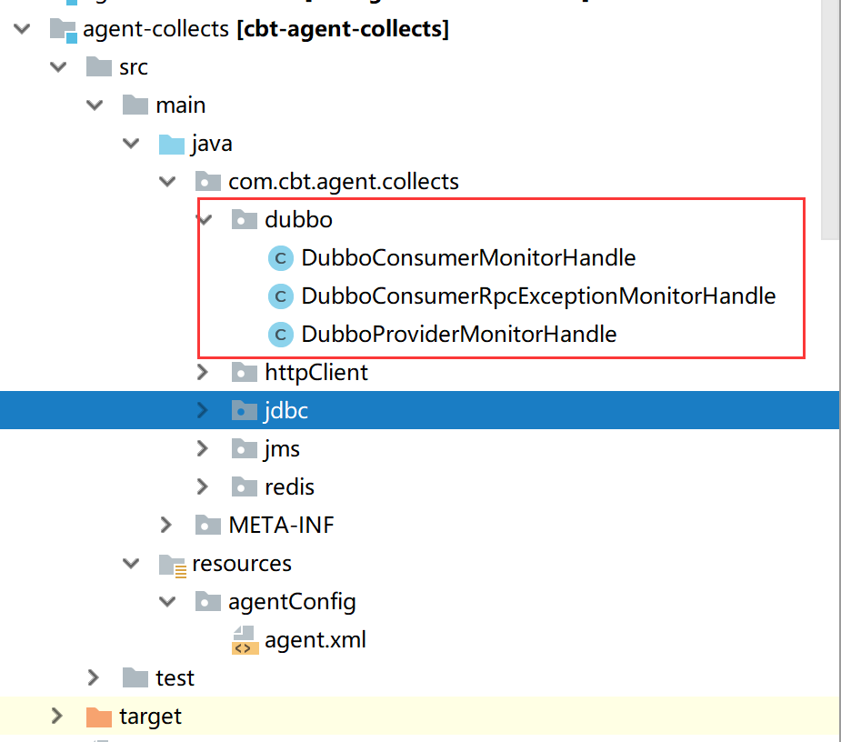The width and height of the screenshot is (841, 742).
Task: Open DubboConsumerMonitorHandle class
Action: click(468, 258)
